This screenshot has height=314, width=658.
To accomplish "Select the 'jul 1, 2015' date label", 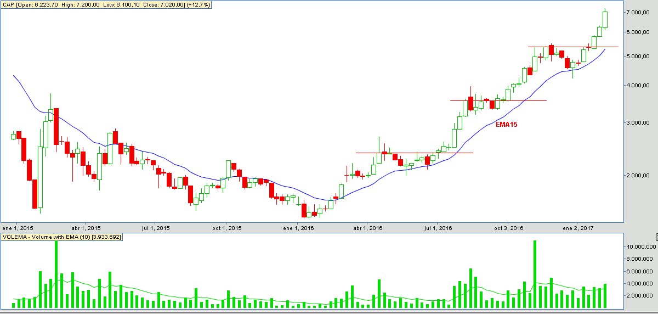I will tap(156, 227).
